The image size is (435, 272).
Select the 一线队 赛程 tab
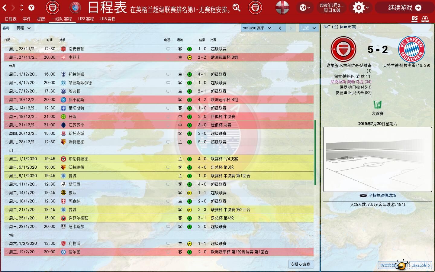[62, 19]
